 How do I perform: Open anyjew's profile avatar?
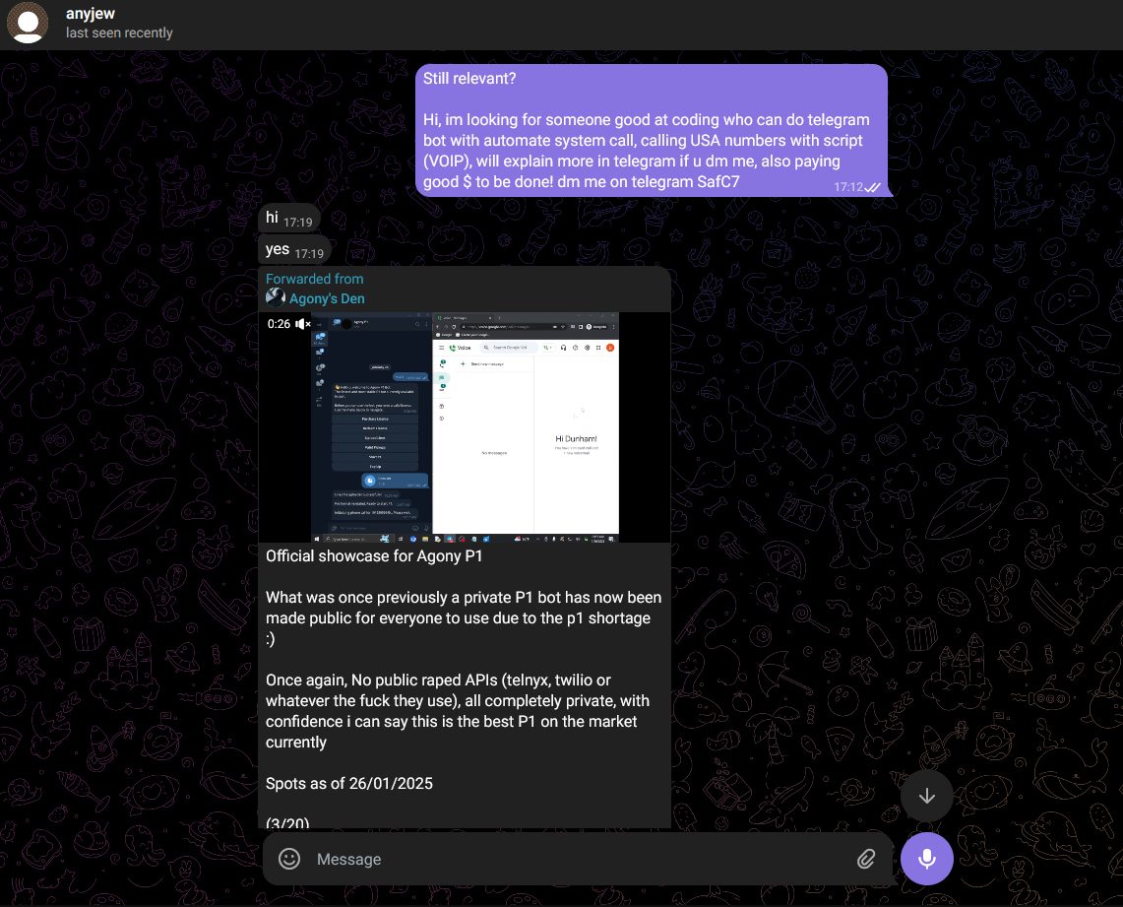[28, 23]
